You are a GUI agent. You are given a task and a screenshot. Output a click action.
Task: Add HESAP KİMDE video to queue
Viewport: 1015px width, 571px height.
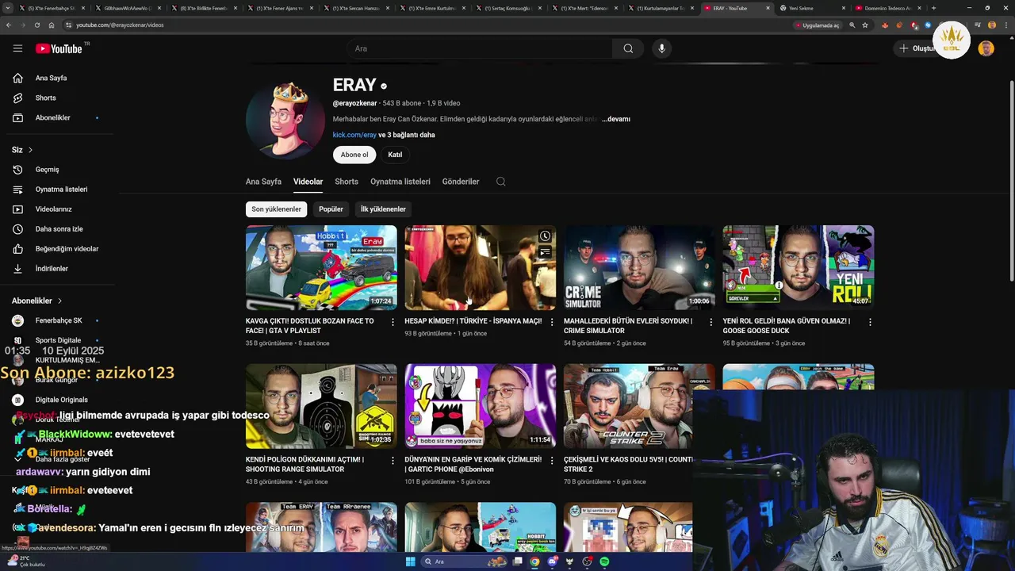(x=545, y=252)
